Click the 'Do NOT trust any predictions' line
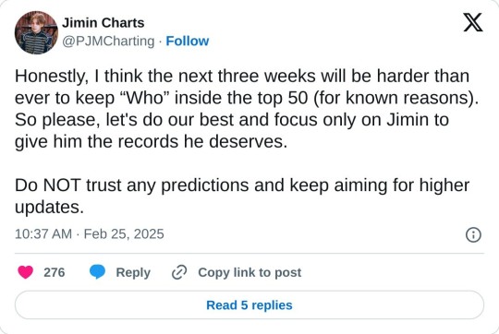 click(242, 185)
